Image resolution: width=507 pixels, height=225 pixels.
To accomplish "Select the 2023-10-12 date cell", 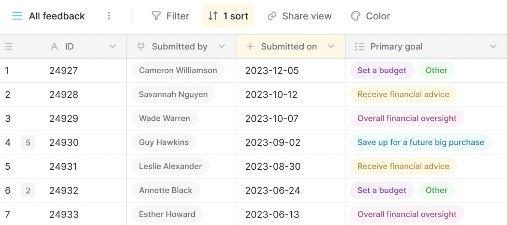I will coord(291,95).
